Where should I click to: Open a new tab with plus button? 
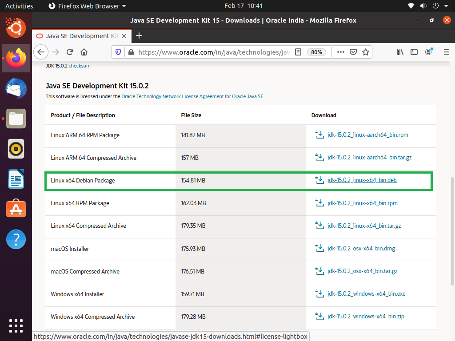[x=139, y=36]
